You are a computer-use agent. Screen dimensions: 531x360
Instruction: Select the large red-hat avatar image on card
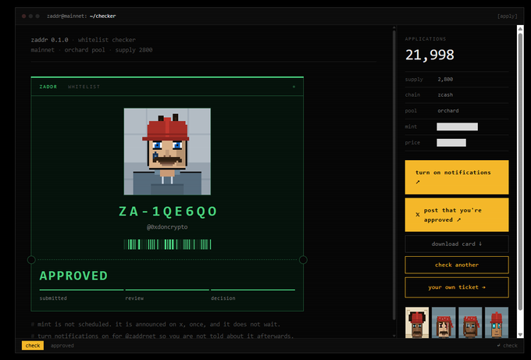point(167,151)
